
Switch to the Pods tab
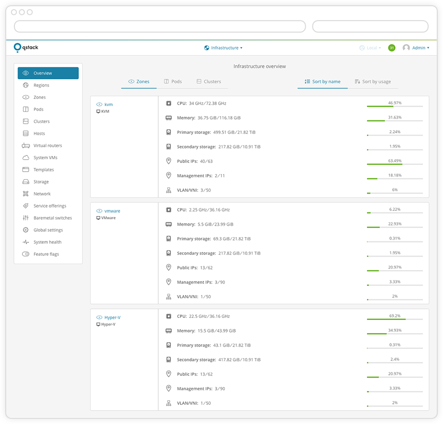173,82
